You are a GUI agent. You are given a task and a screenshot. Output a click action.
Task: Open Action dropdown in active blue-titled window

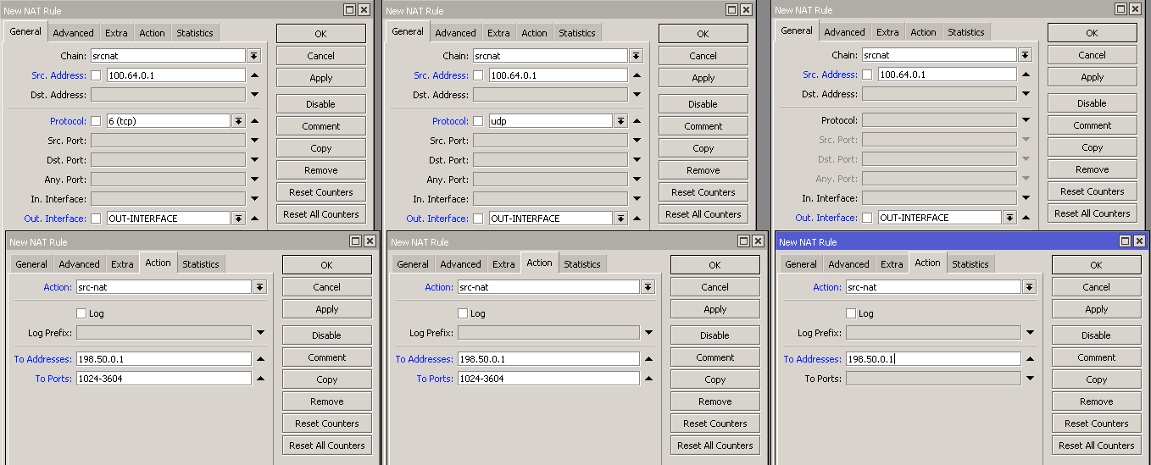click(x=1029, y=287)
